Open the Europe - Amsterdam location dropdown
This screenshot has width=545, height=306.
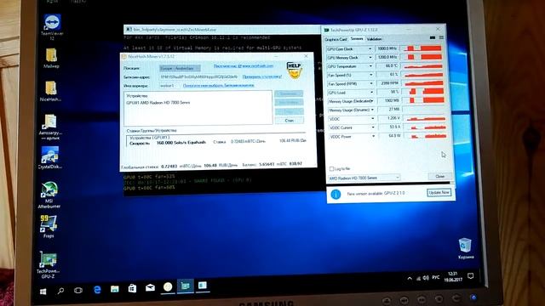click(x=180, y=68)
